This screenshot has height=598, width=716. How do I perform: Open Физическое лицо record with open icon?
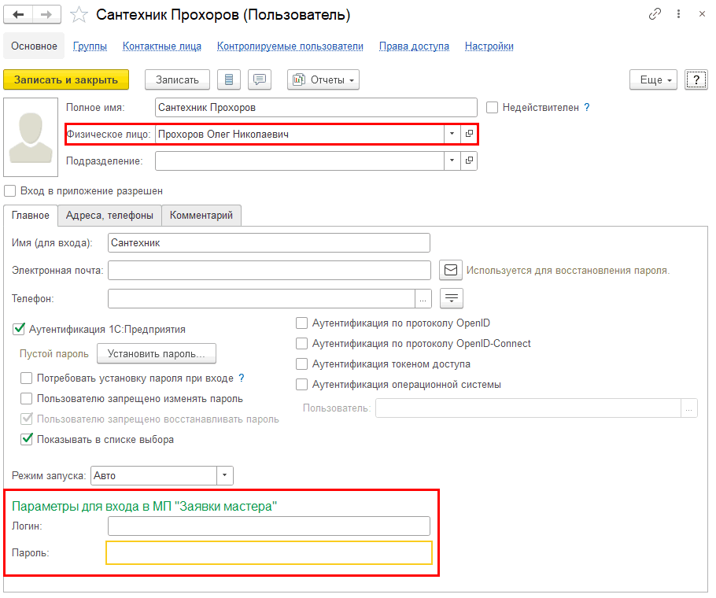pyautogui.click(x=469, y=135)
